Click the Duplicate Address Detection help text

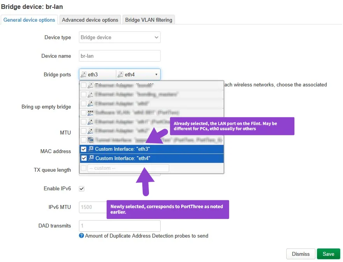[147, 236]
